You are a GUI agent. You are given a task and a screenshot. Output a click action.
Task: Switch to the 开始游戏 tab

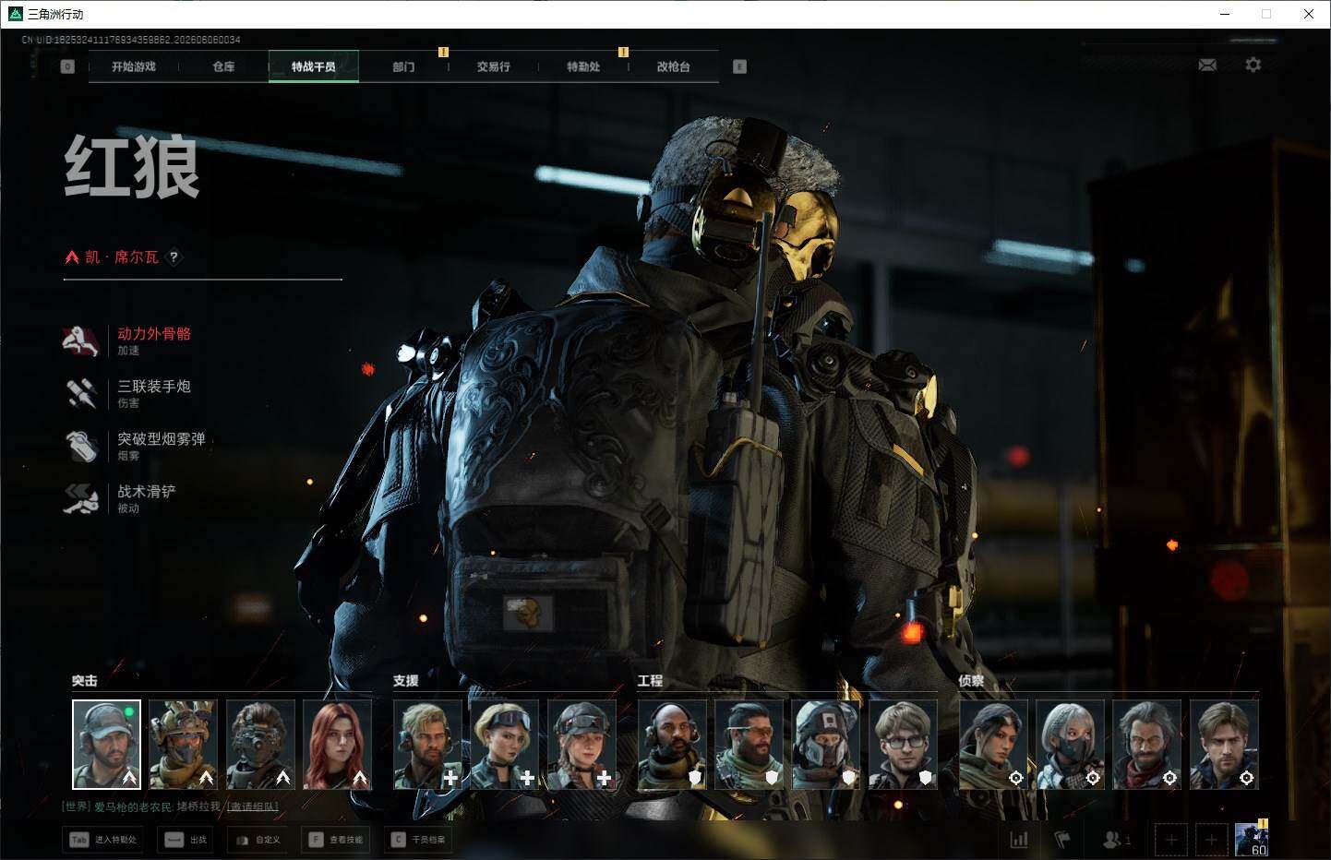pos(134,66)
